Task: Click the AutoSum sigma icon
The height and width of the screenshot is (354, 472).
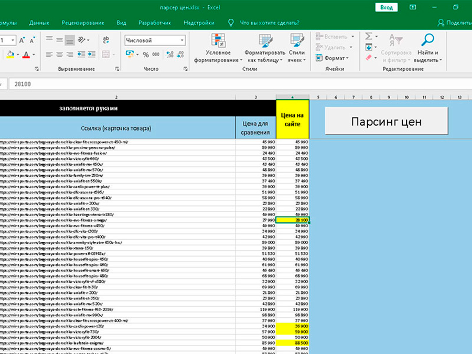Action: [x=369, y=37]
